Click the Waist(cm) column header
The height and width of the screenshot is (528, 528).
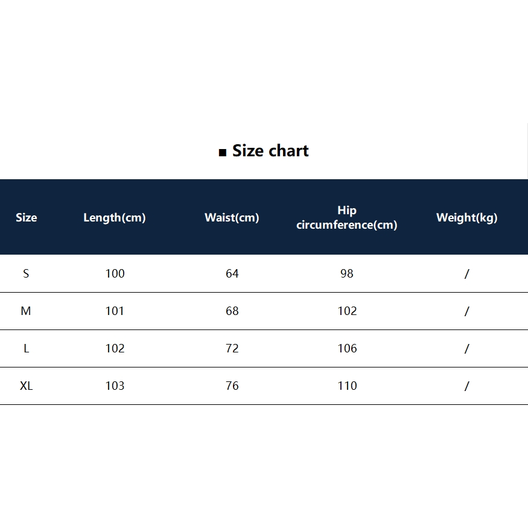(232, 218)
